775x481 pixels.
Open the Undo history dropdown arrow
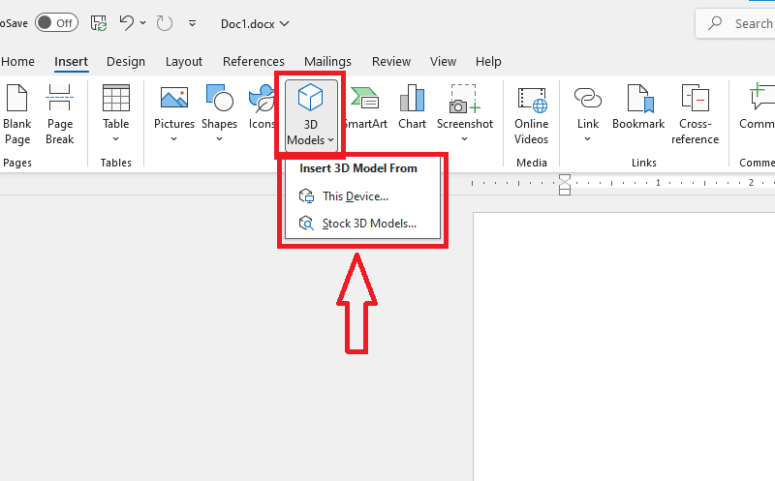[x=142, y=22]
